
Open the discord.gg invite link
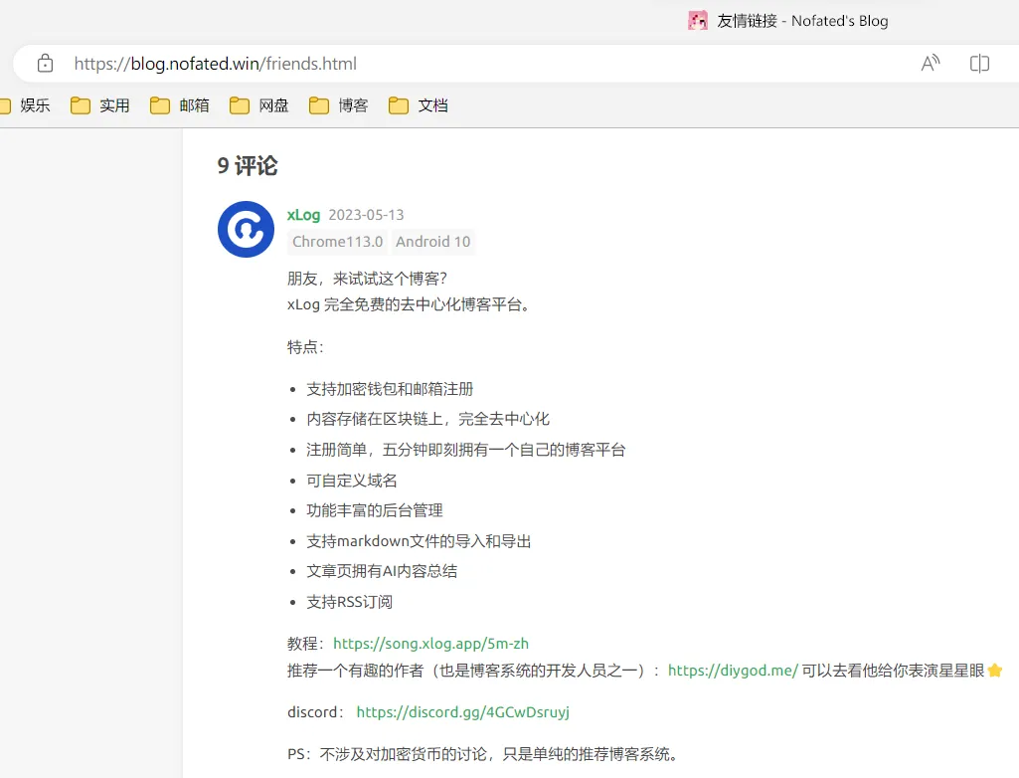tap(462, 712)
